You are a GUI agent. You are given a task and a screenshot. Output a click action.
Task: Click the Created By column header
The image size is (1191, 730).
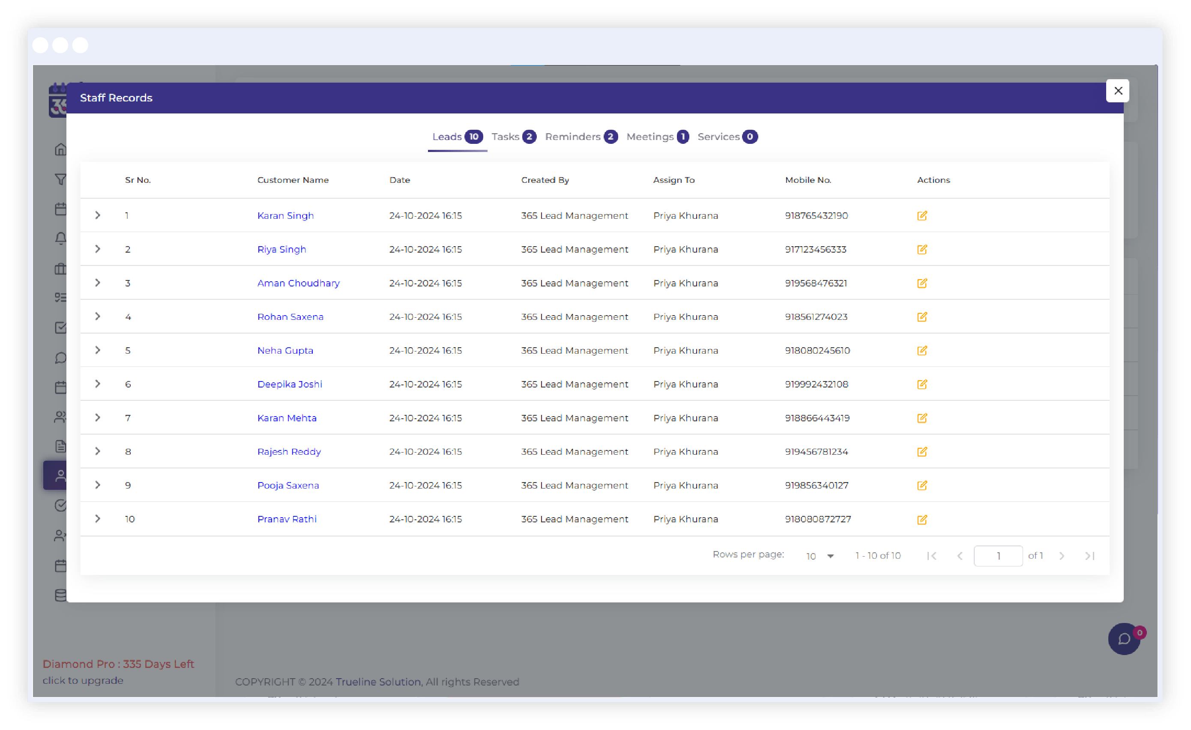pos(545,180)
